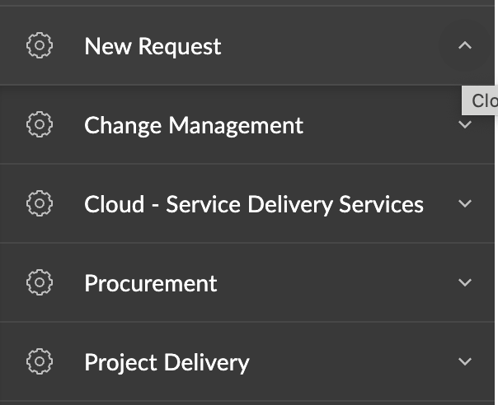498x405 pixels.
Task: Click the gear icon beside New Request
Action: [x=40, y=46]
